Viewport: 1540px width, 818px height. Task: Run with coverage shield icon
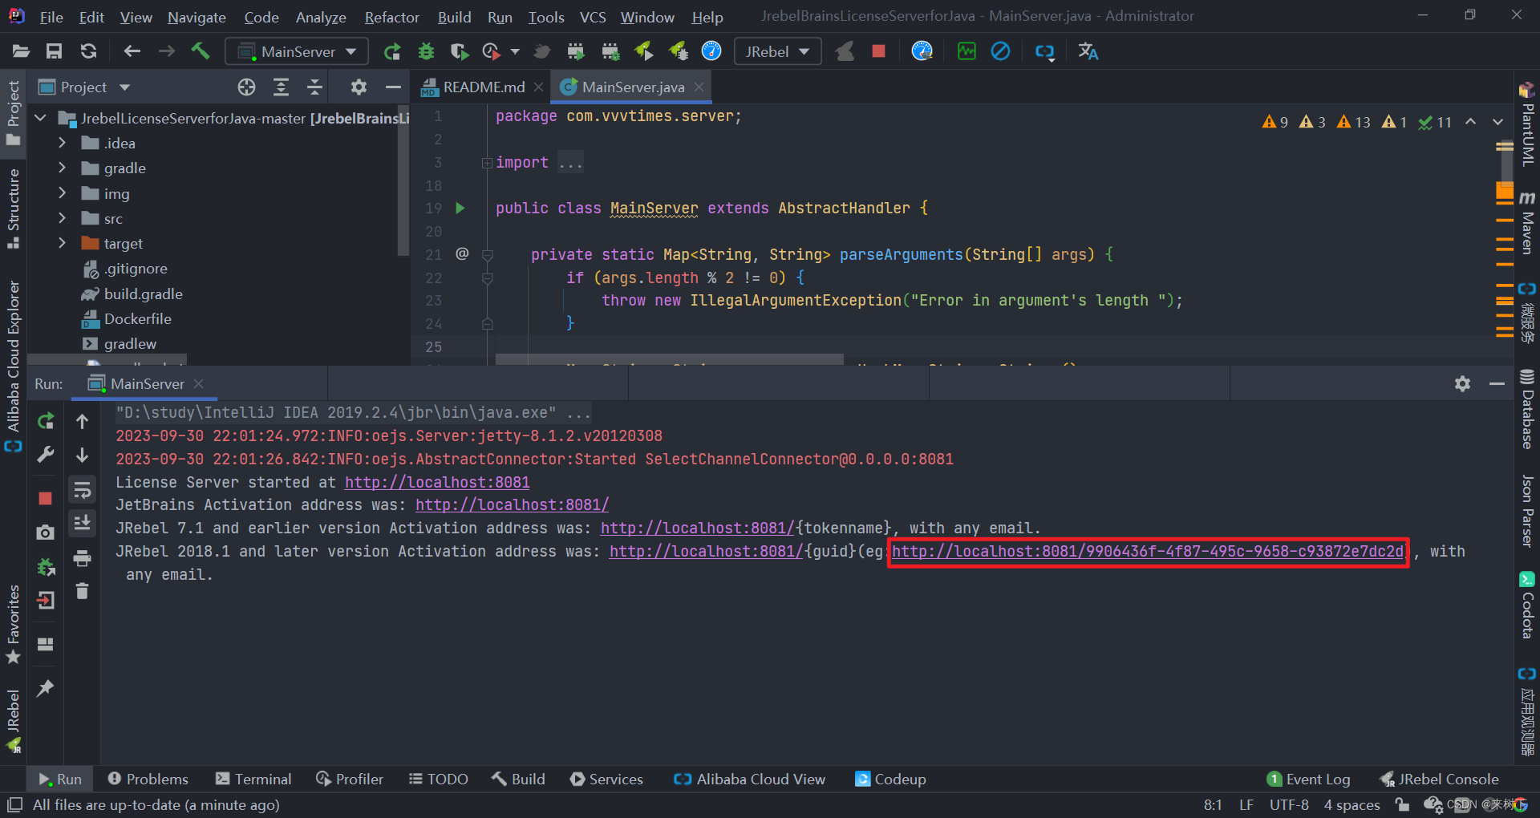pos(459,51)
